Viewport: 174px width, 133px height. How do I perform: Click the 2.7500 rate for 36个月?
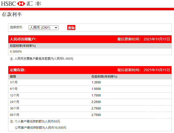click(96, 108)
